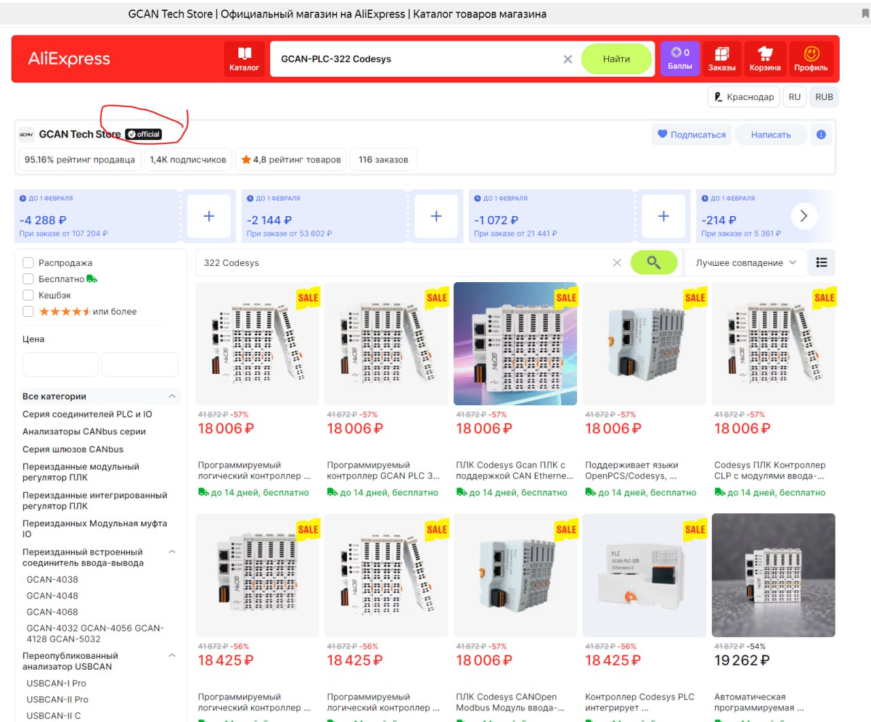Show next coupons with the arrow

804,216
